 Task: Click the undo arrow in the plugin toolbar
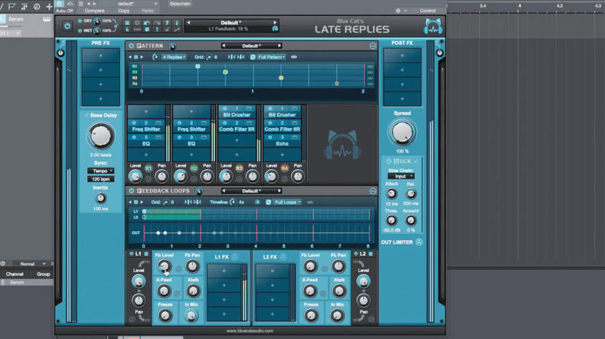click(x=147, y=23)
